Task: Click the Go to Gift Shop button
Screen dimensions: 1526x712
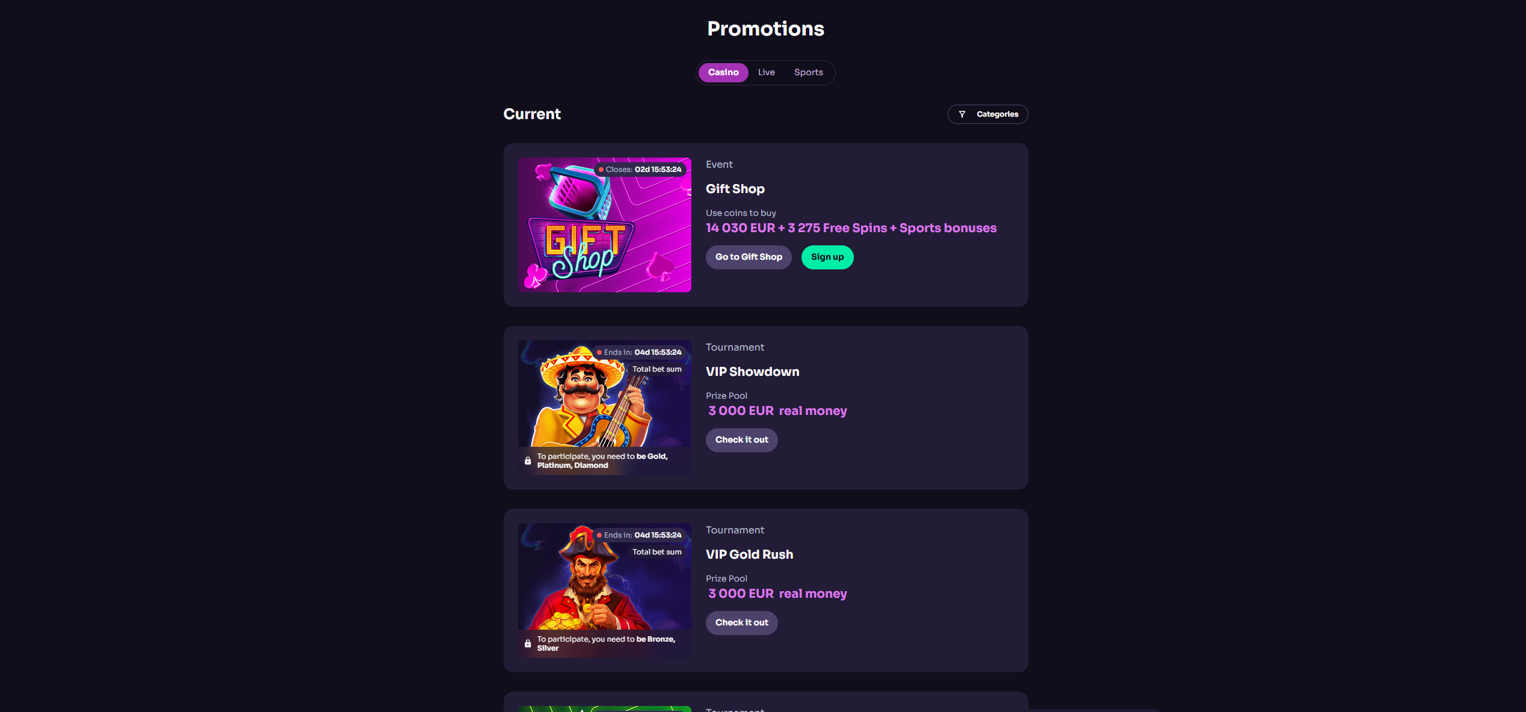Action: coord(749,257)
